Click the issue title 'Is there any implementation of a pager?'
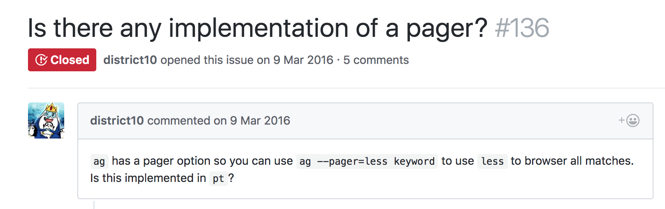Screen dimensions: 665x209 [258, 28]
